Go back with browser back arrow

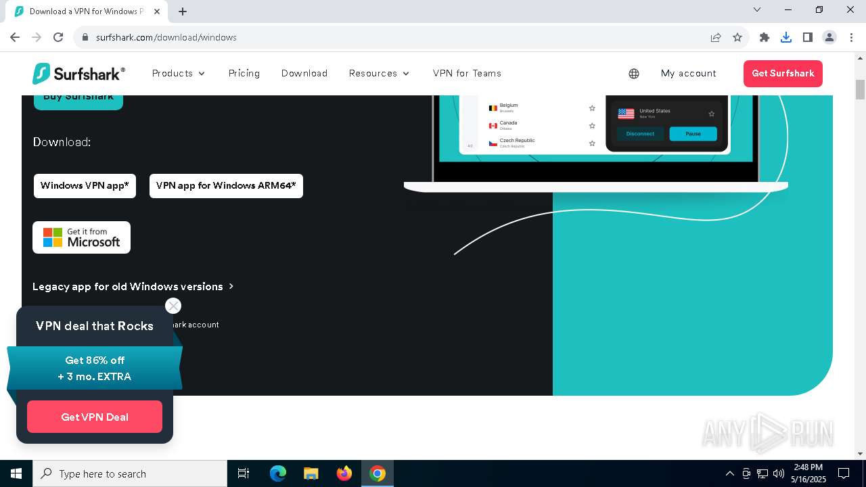pos(15,37)
